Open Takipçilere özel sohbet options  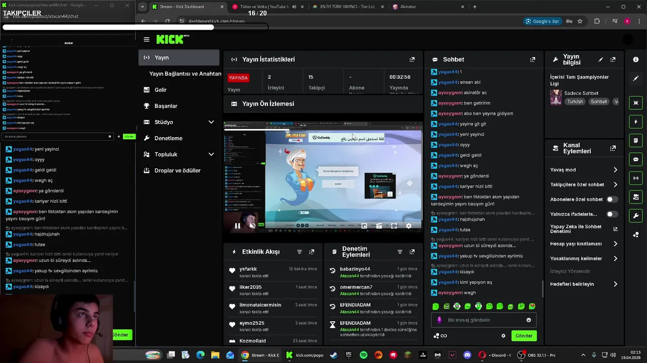pyautogui.click(x=584, y=185)
